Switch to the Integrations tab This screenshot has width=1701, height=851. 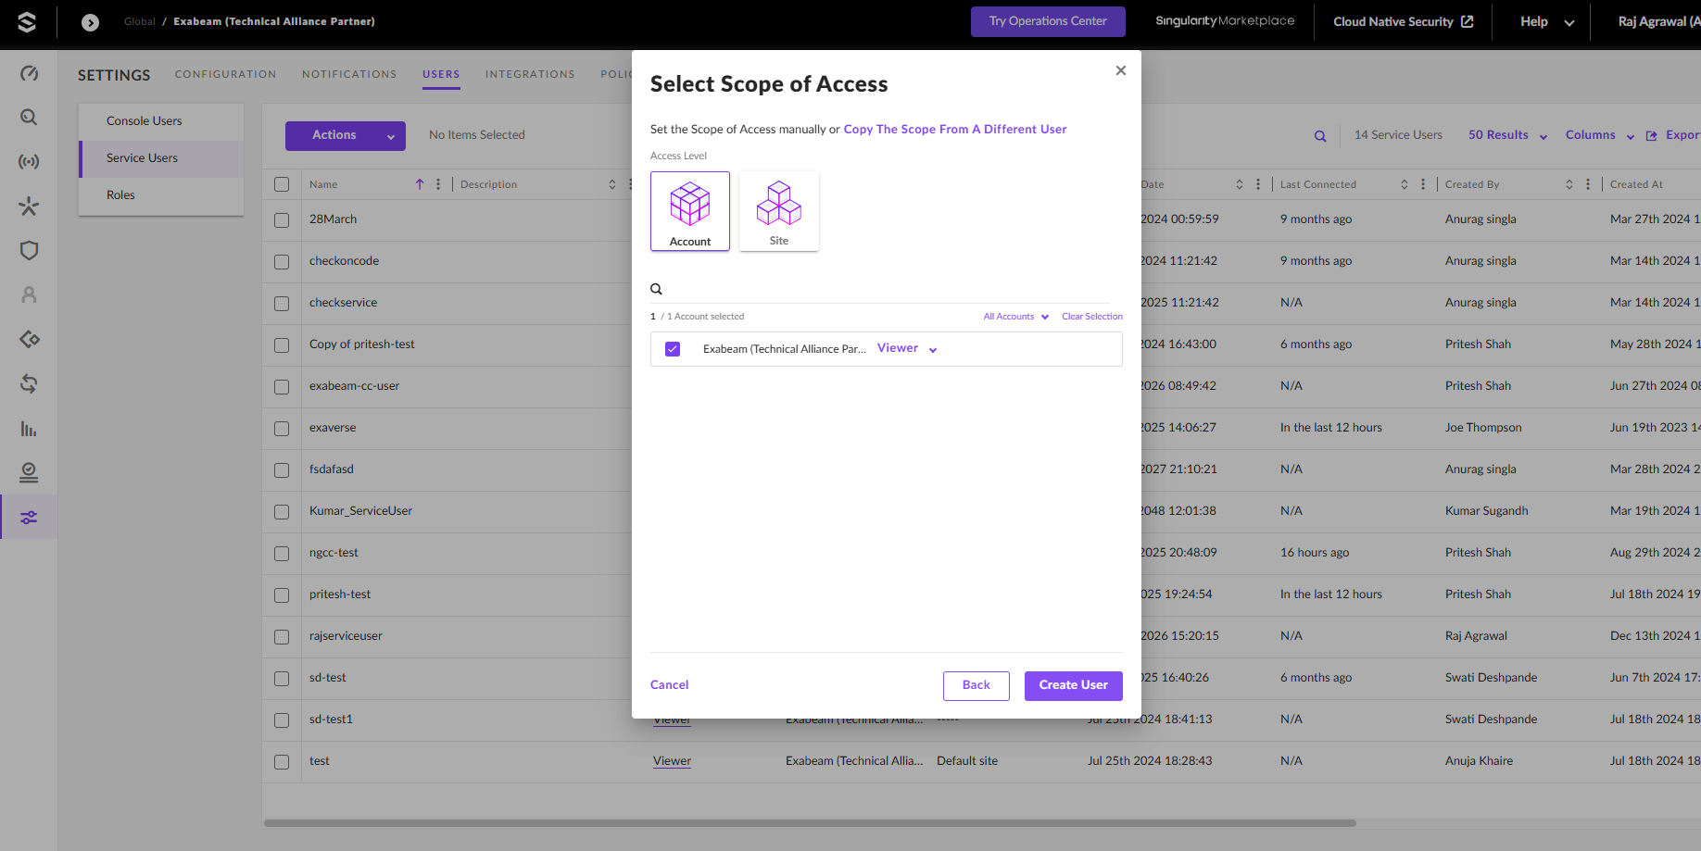(x=530, y=74)
